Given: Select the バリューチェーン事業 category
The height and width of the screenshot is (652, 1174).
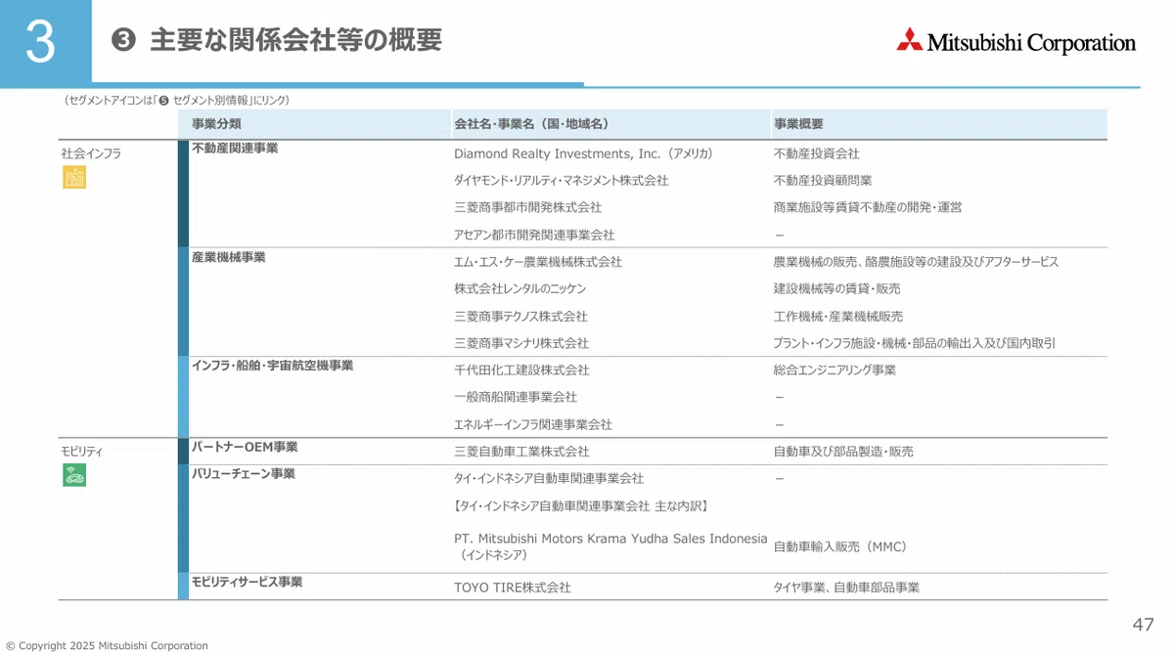Looking at the screenshot, I should [x=244, y=474].
